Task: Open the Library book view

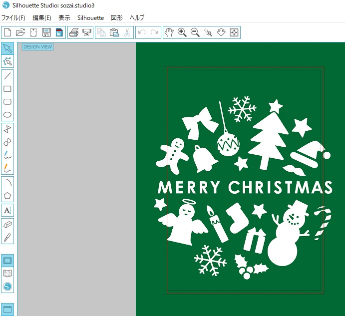Action: click(7, 274)
